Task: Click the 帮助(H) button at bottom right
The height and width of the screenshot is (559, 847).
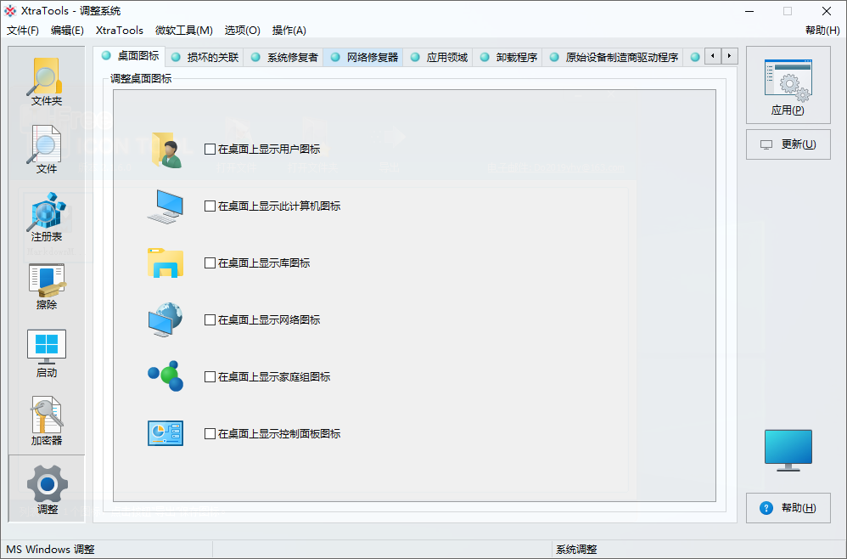Action: (788, 507)
